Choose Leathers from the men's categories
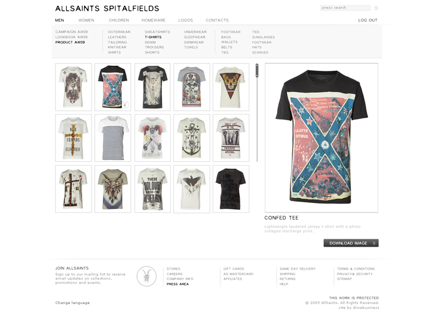Screen dimensions: 445x313 click(x=117, y=37)
